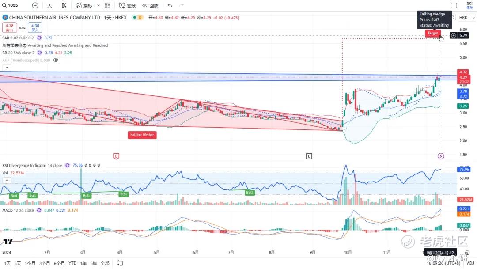Click the 4.32 upper band axis label
Screen dimensions: 477x269
[463, 72]
